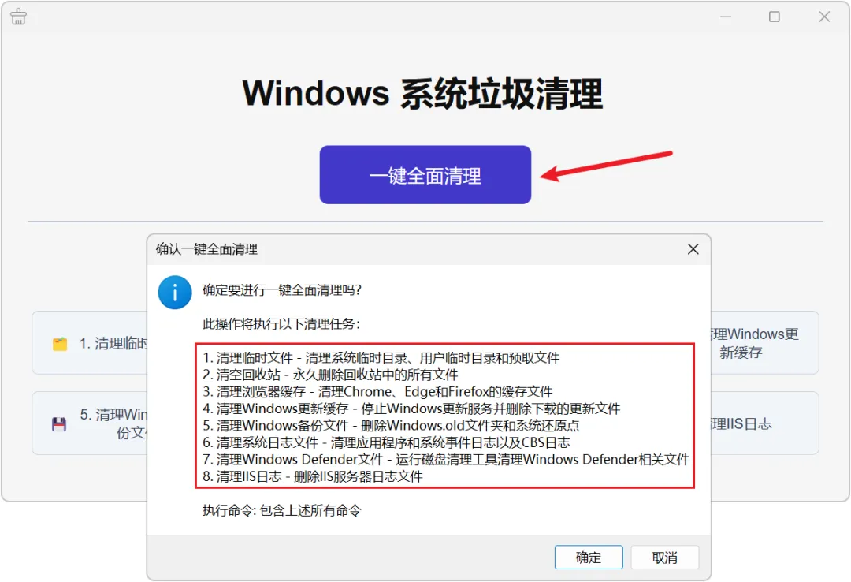
Task: Maximize the main application window
Action: 775,17
